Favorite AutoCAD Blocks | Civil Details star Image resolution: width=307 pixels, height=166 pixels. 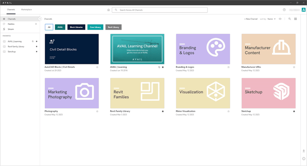tap(97, 67)
